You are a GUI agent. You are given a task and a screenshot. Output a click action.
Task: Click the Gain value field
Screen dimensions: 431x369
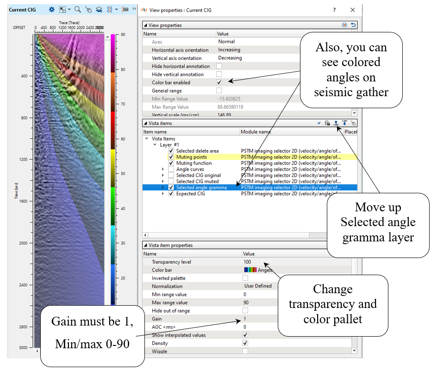(259, 319)
